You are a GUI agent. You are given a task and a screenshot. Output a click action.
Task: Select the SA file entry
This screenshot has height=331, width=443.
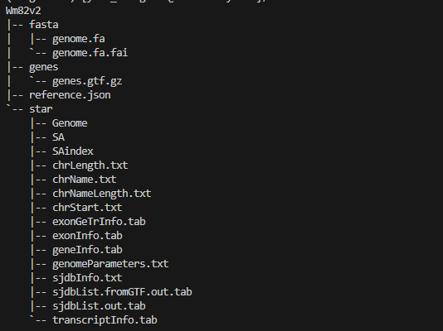point(58,137)
